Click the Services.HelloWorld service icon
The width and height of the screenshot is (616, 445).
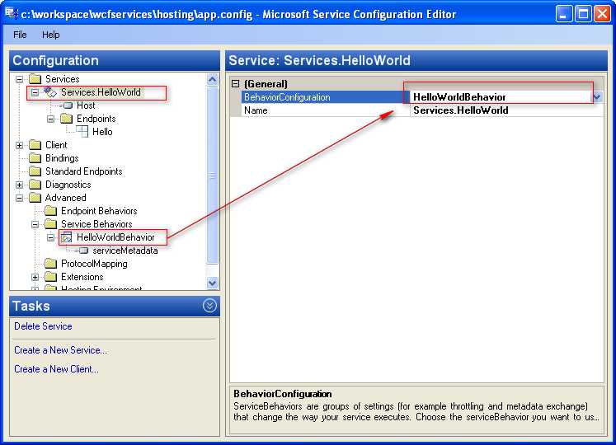point(50,92)
